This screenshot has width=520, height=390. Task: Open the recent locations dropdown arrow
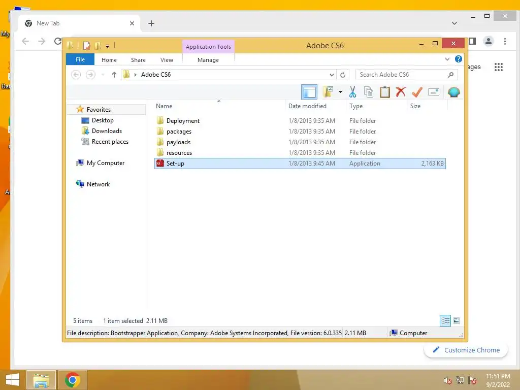(103, 75)
